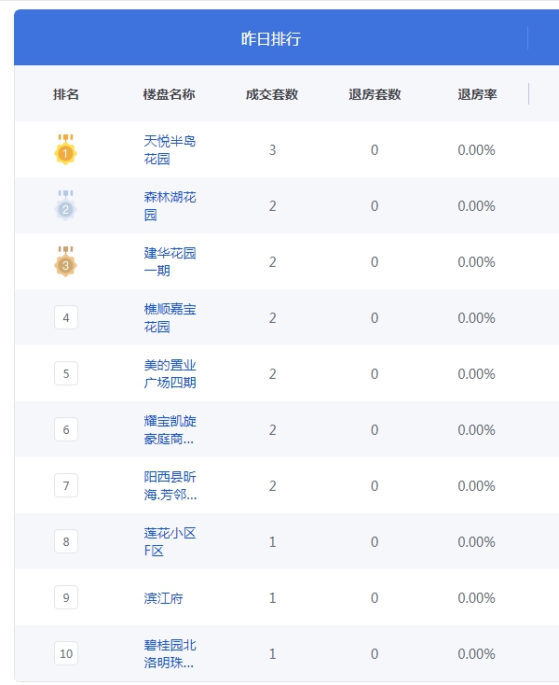The width and height of the screenshot is (559, 685).
Task: Open the 建华花园一期 property link
Action: tap(170, 261)
